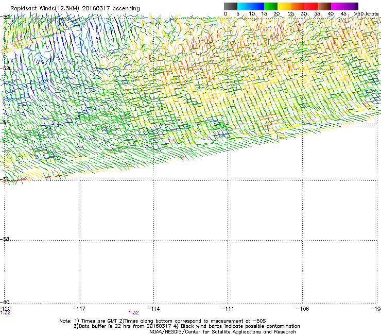Click the '35' legend scale label
Screen dimensions: 381x335
point(317,14)
